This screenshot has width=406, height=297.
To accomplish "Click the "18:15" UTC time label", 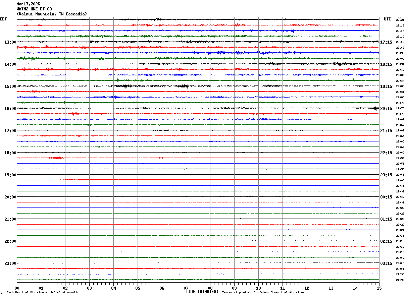I will tap(386, 64).
